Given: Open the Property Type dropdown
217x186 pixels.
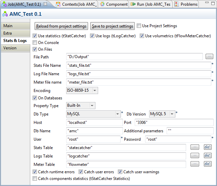Looking at the screenshot, I should [x=92, y=106].
